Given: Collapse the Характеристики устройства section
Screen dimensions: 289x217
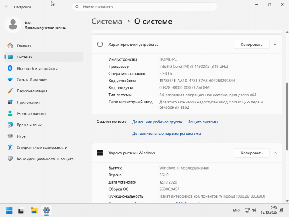Looking at the screenshot, I should (275, 44).
